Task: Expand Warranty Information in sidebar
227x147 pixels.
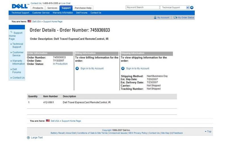Action: (x=11, y=61)
